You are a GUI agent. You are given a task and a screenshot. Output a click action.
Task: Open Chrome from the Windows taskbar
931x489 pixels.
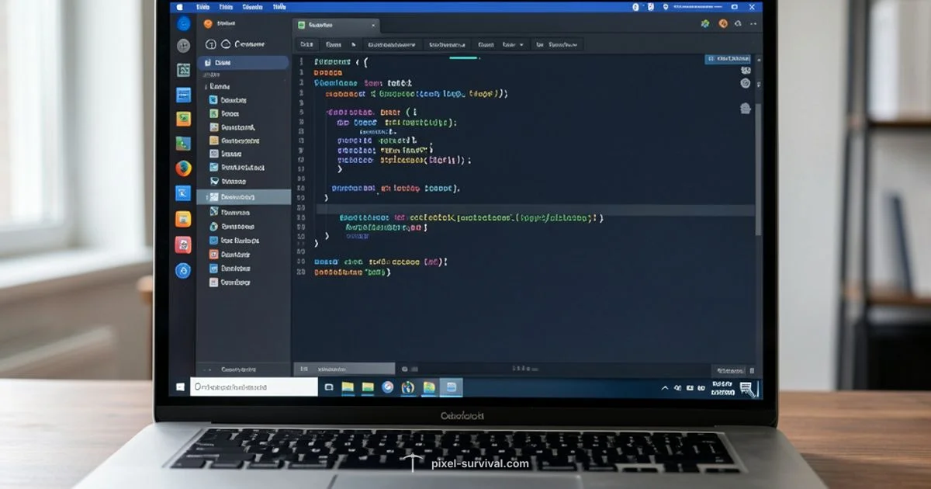coord(387,387)
